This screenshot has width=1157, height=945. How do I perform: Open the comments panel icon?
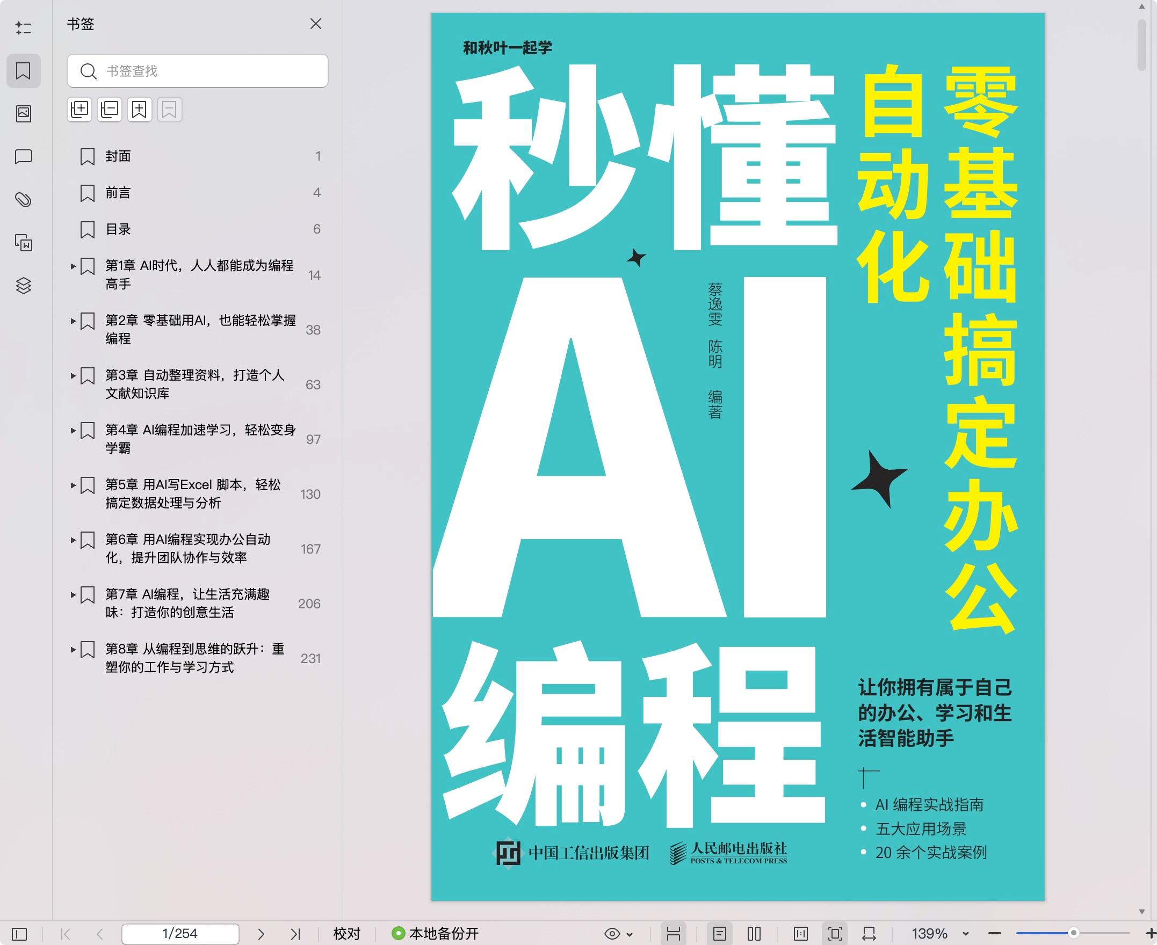click(24, 157)
